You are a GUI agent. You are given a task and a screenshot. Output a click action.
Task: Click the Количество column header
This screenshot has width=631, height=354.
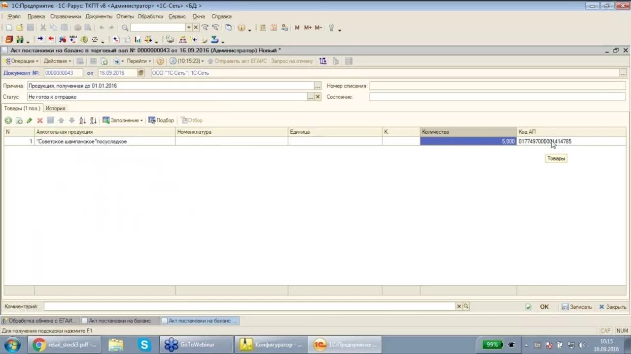pos(468,132)
